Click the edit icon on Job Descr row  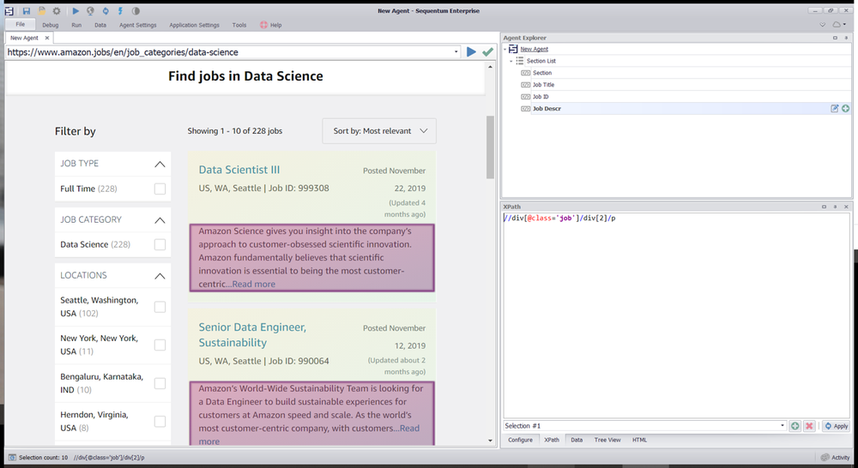click(835, 108)
